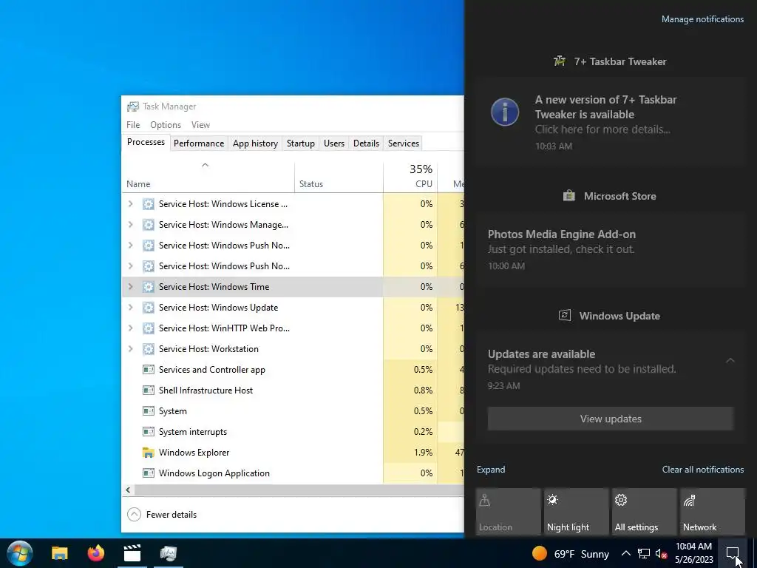The image size is (757, 568).
Task: Open Photos Media Engine Add-on notification
Action: [x=611, y=248]
